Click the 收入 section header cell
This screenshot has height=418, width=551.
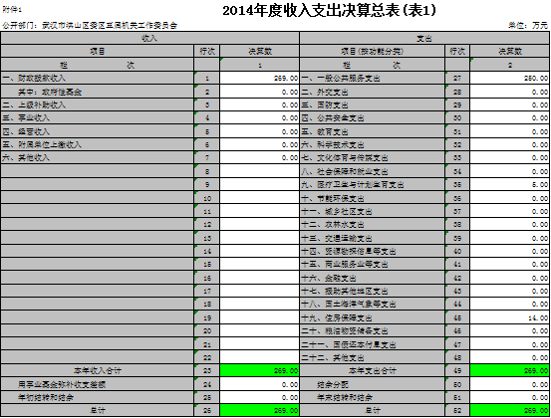[x=149, y=38]
